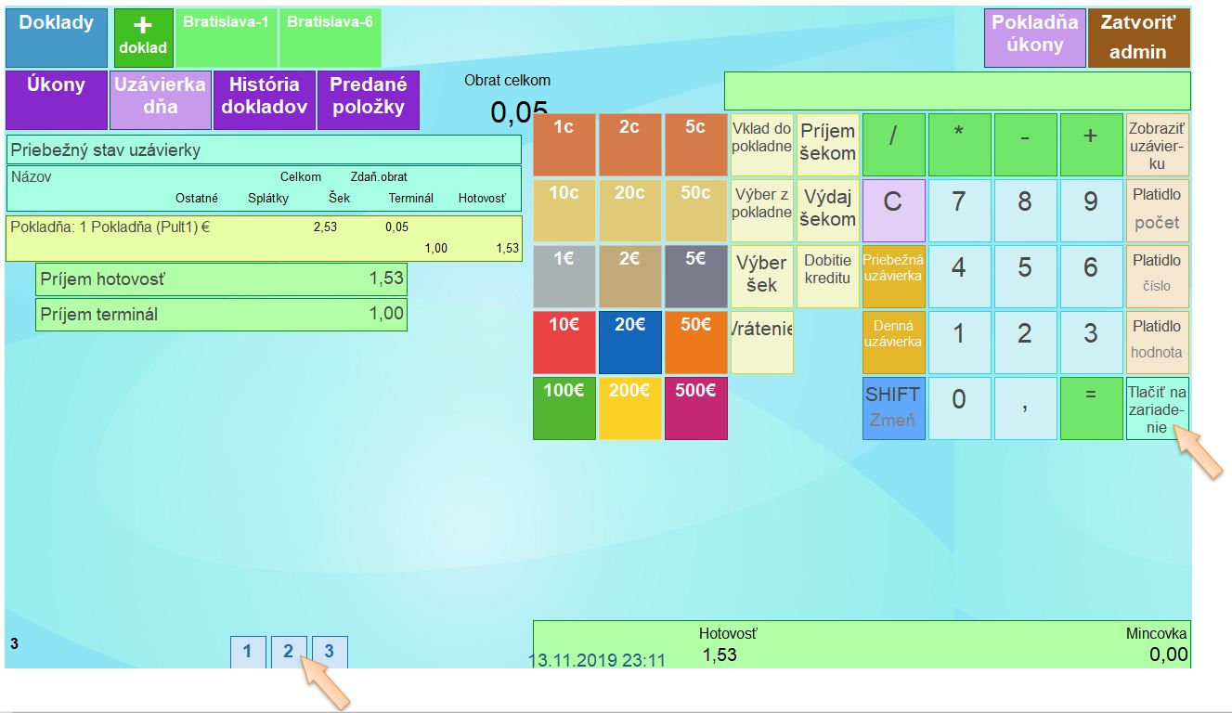Click Tlačiť na zariadenie button
Image resolution: width=1232 pixels, height=713 pixels.
(1157, 408)
